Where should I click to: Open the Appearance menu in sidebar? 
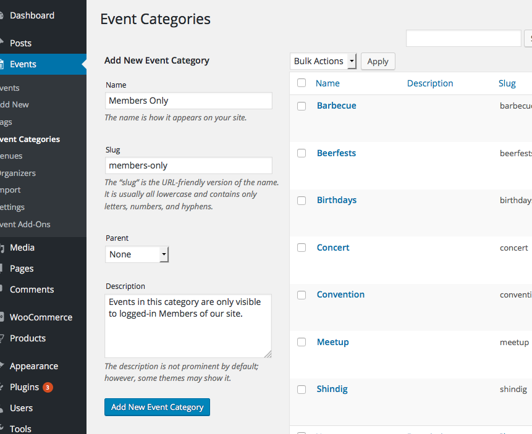pos(34,366)
